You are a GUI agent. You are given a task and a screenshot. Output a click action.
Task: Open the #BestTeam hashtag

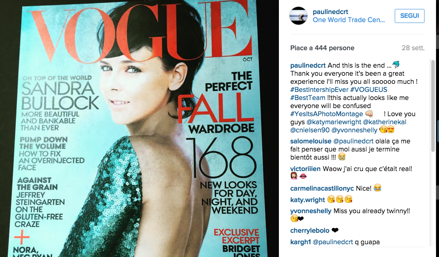click(x=308, y=98)
